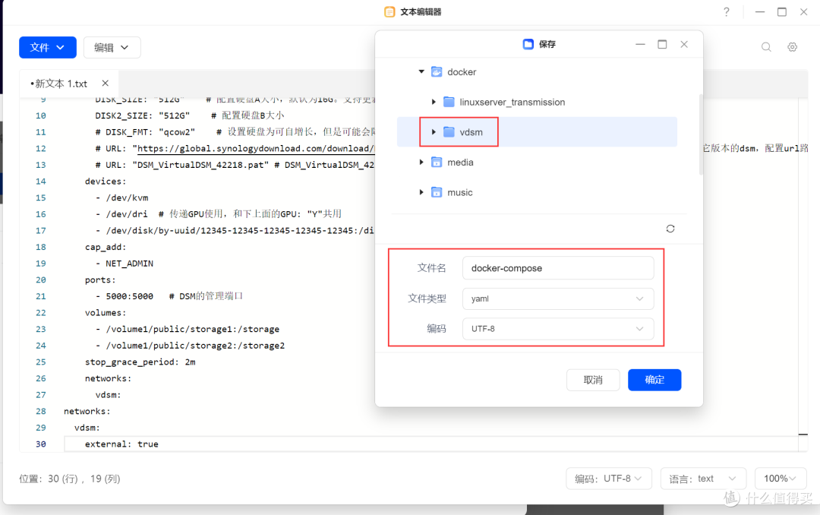Expand the music folder

(421, 193)
